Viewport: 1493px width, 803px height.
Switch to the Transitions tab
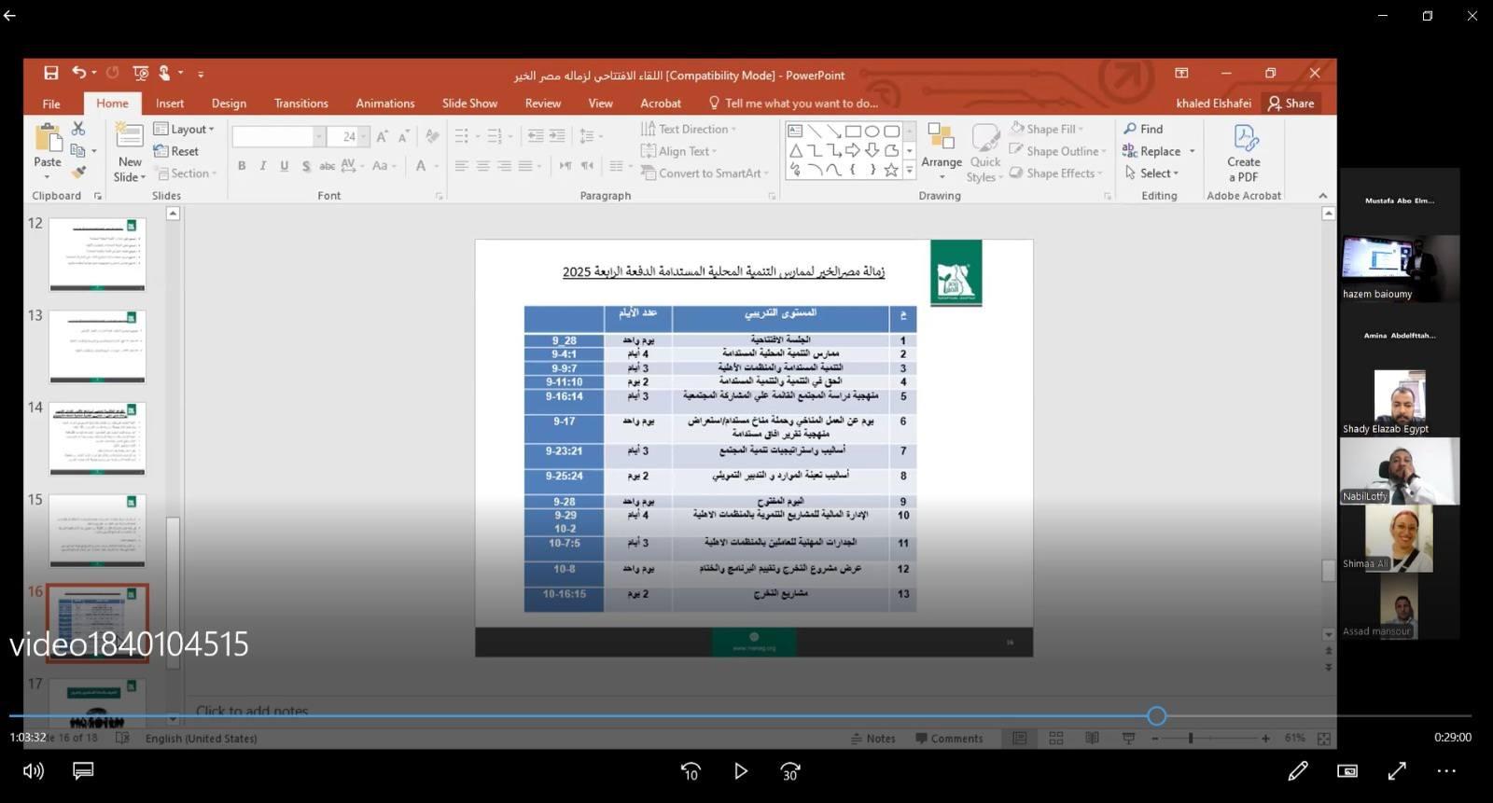point(301,104)
